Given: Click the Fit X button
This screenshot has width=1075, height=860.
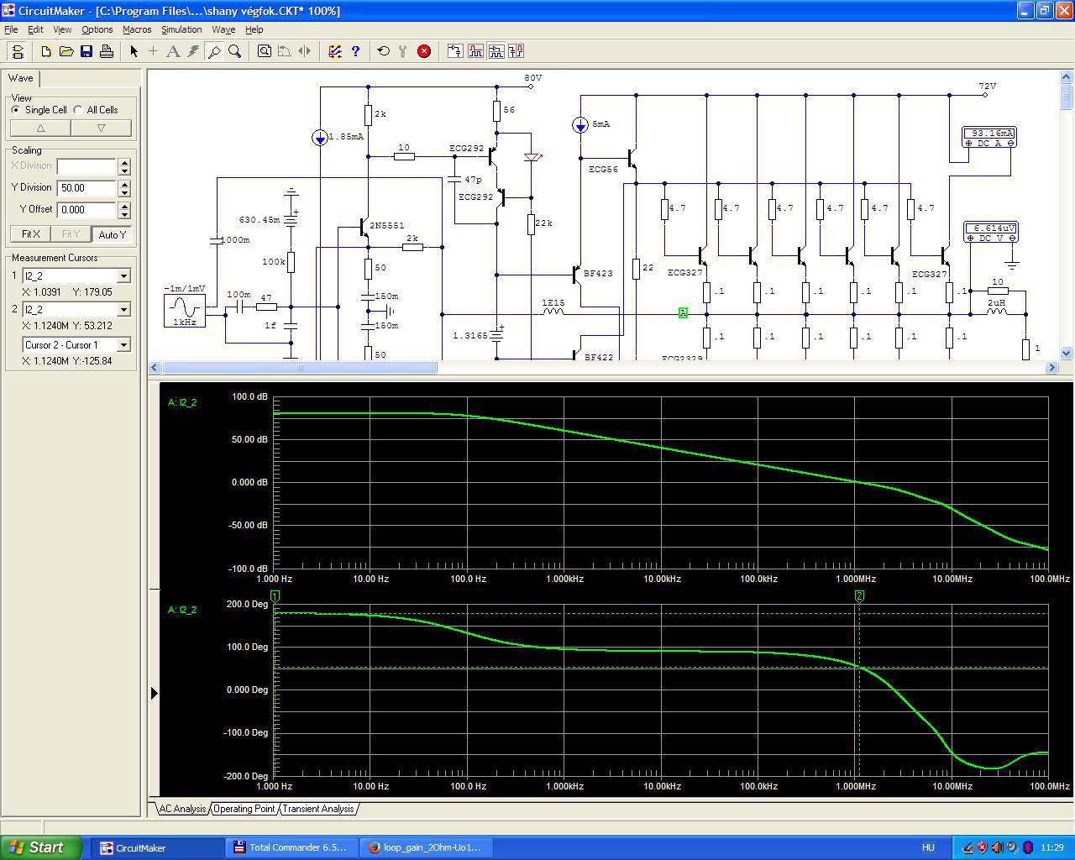Looking at the screenshot, I should click(x=30, y=234).
